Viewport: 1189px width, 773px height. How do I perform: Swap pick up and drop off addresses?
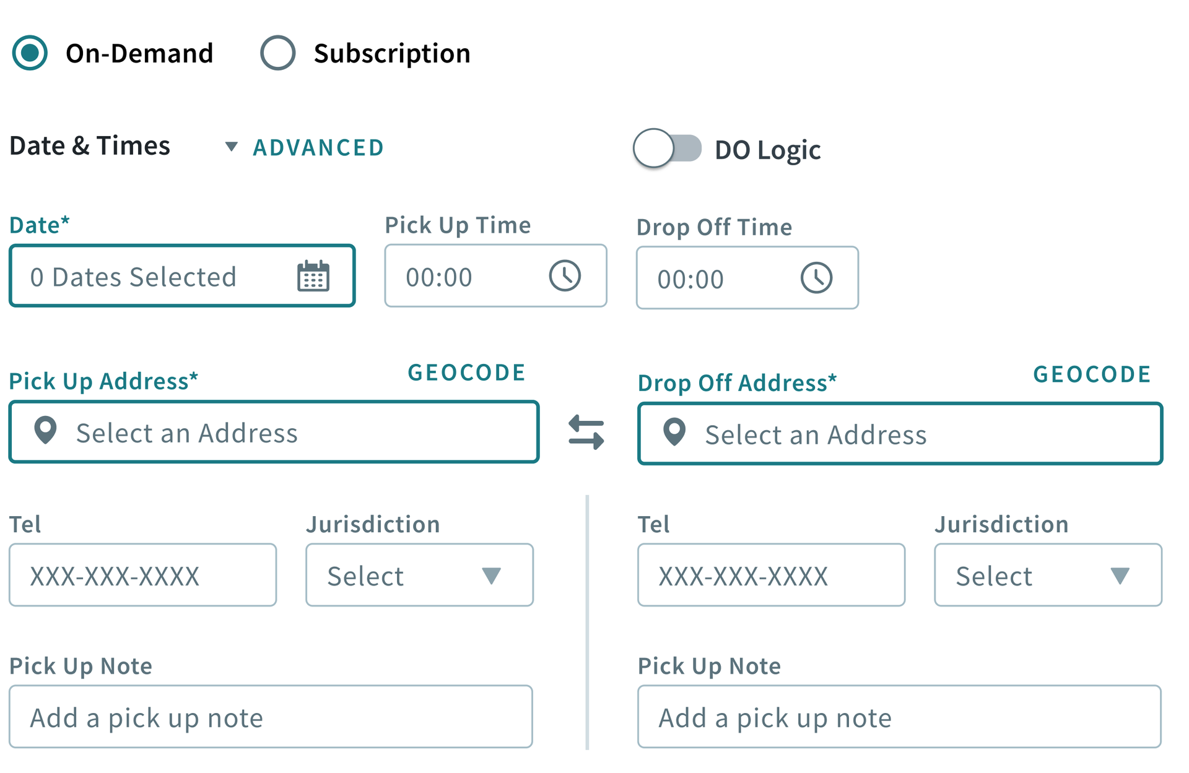(586, 433)
